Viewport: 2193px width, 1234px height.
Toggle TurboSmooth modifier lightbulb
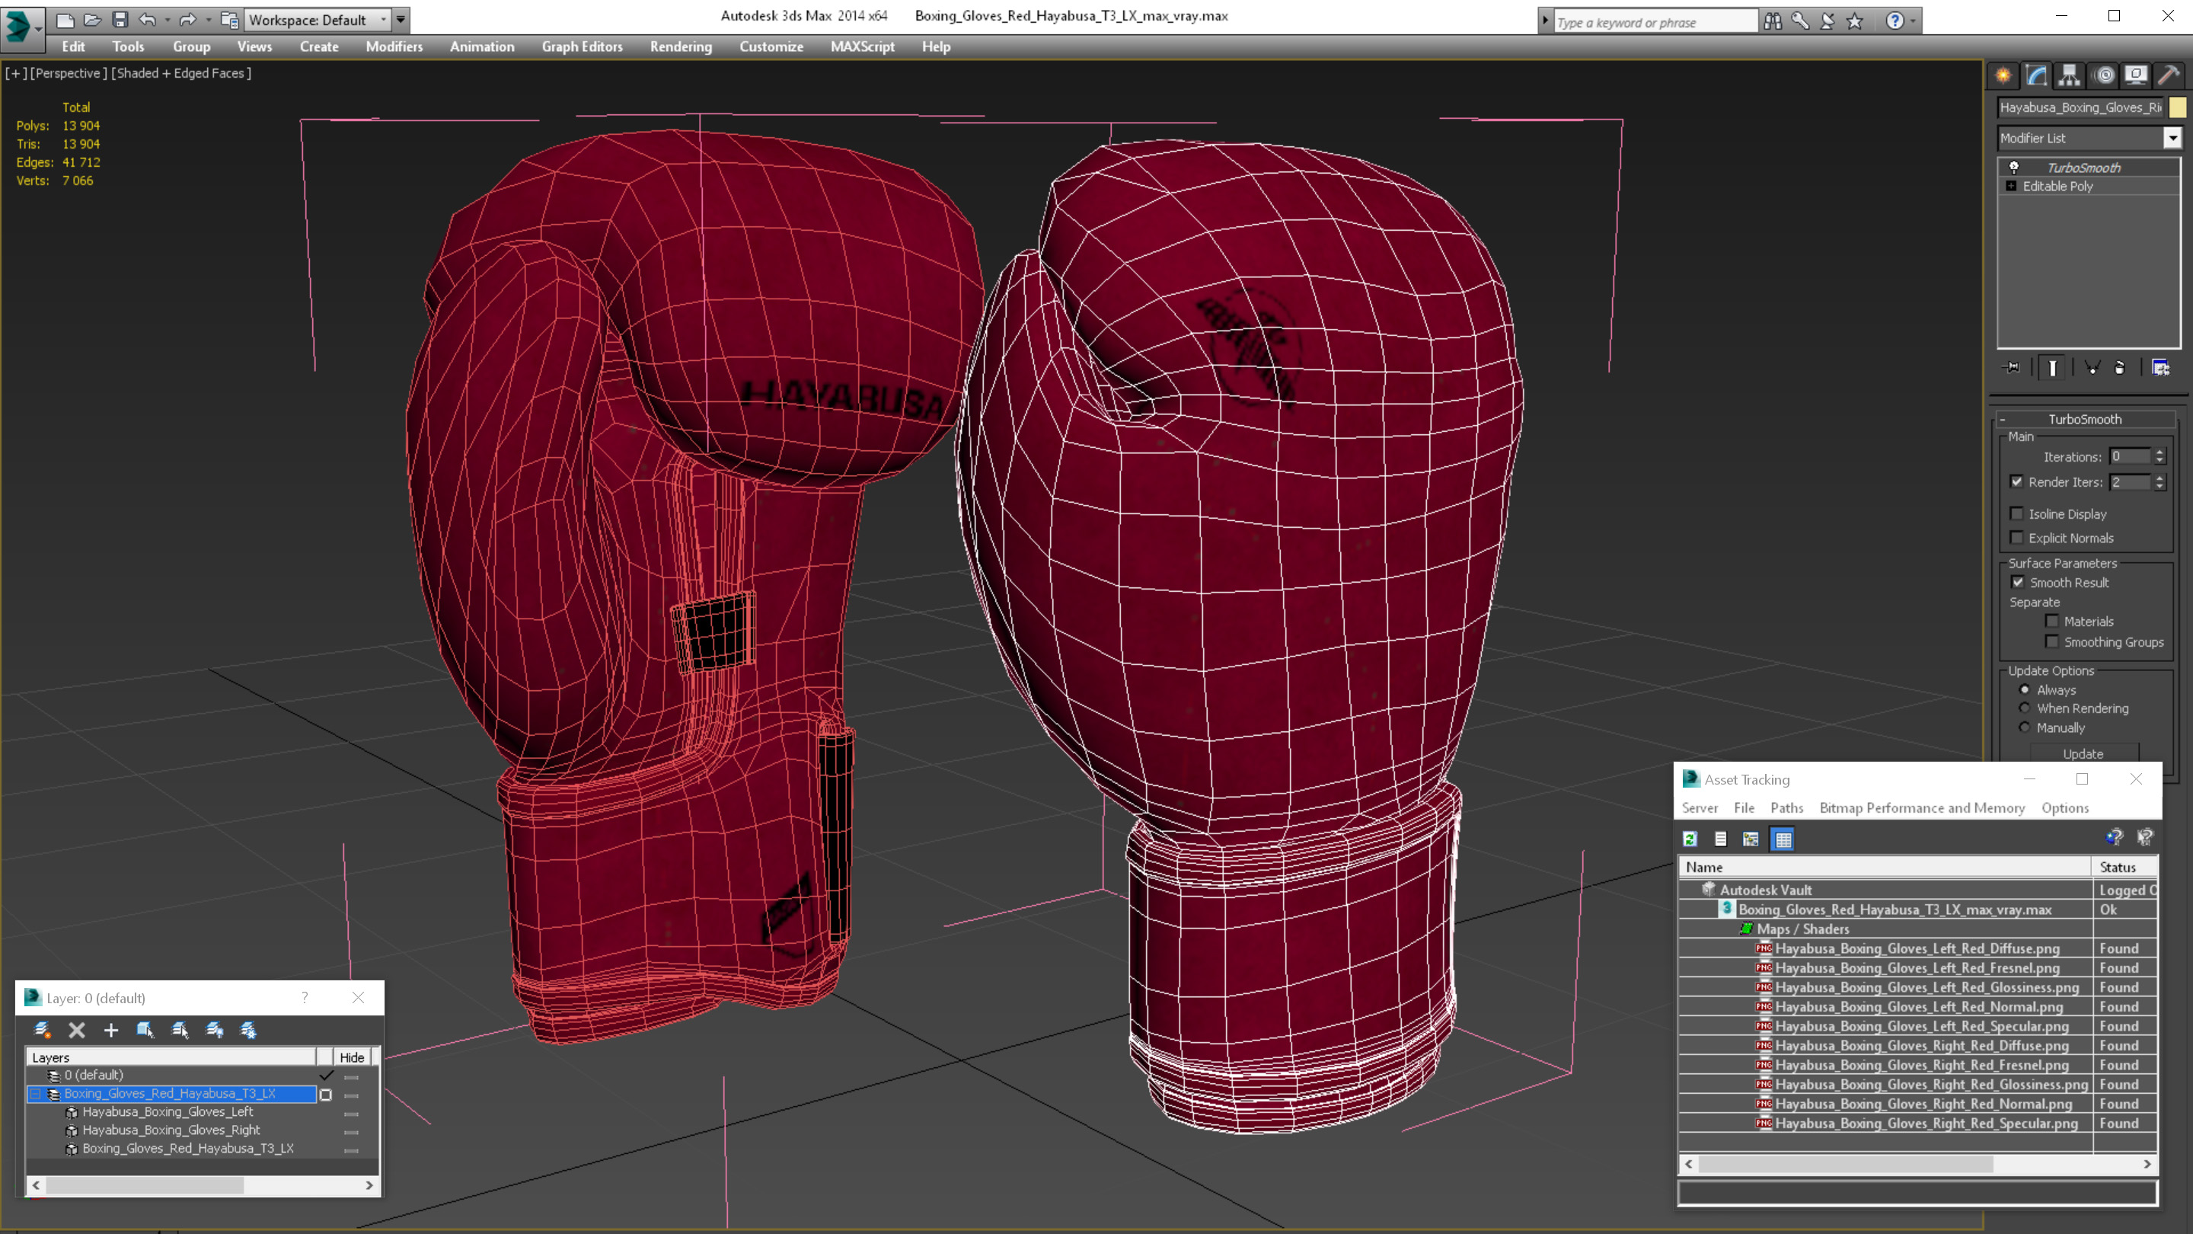(2014, 167)
